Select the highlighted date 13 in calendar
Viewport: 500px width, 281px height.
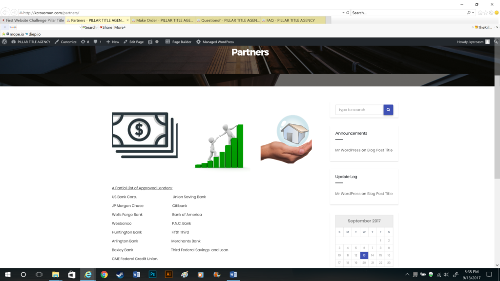point(364,255)
